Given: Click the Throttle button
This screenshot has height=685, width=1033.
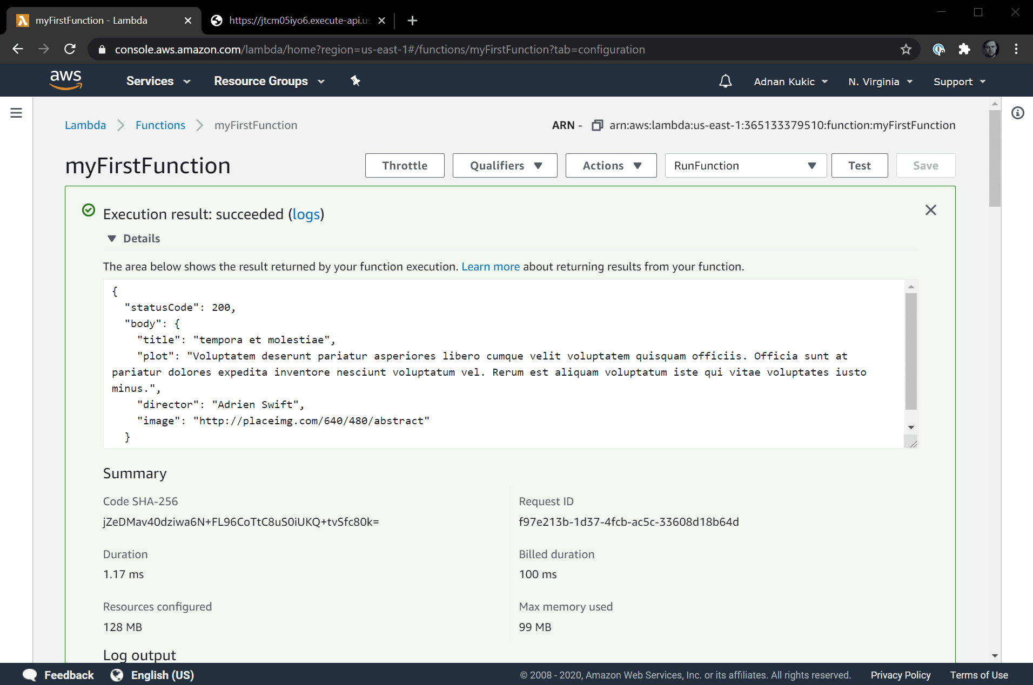Looking at the screenshot, I should tap(404, 166).
